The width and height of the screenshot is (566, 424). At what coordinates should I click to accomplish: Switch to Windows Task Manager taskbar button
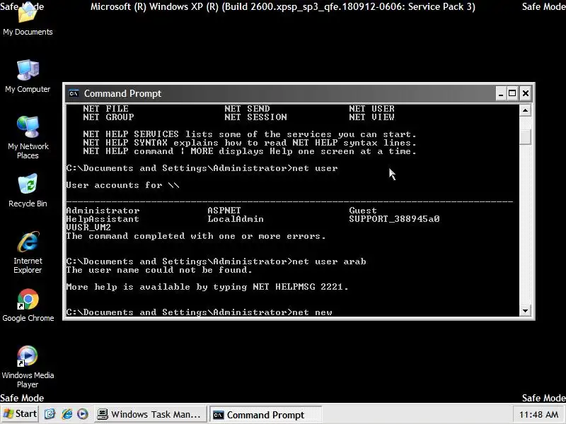point(150,414)
